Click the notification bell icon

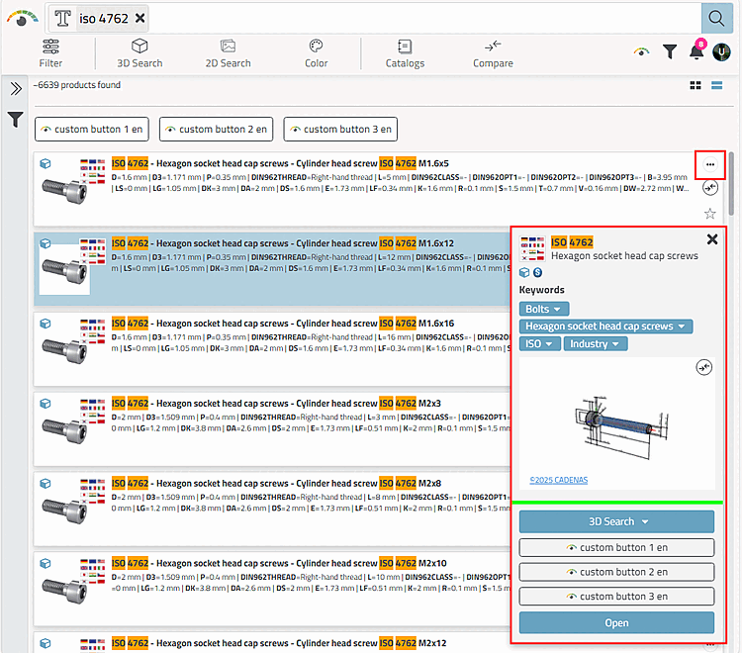tap(697, 50)
